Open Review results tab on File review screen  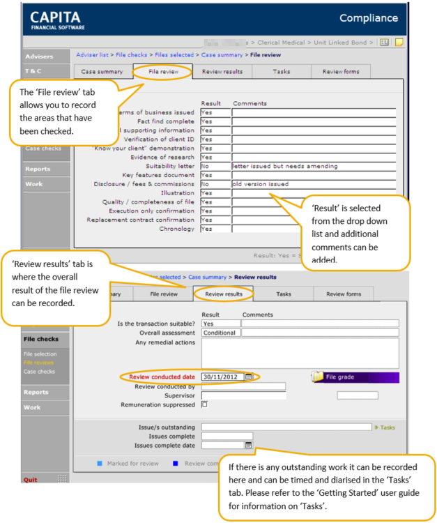[x=222, y=72]
